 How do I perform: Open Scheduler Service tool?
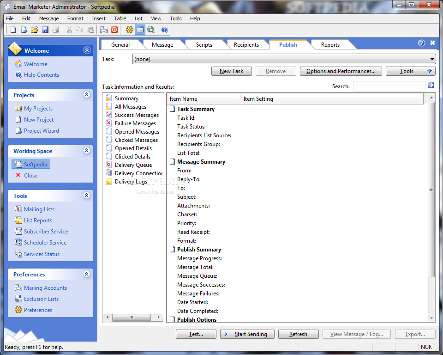pyautogui.click(x=45, y=242)
